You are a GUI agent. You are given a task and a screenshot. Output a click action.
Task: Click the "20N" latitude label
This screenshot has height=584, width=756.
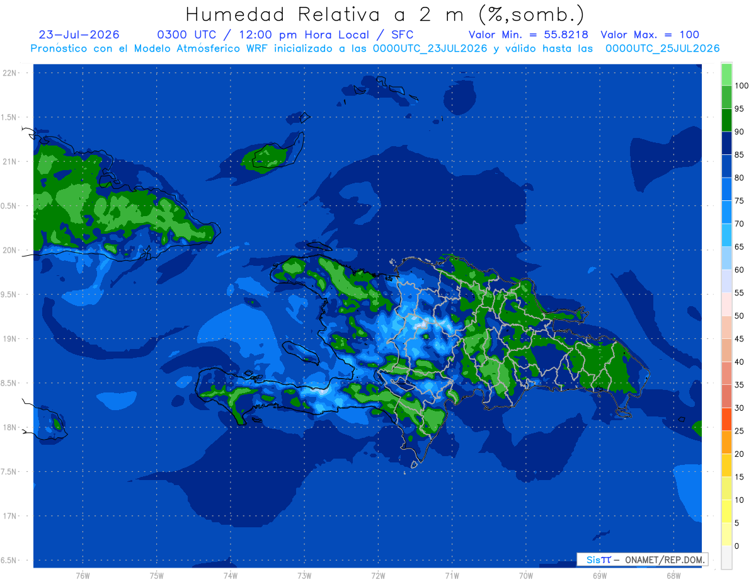(x=9, y=250)
